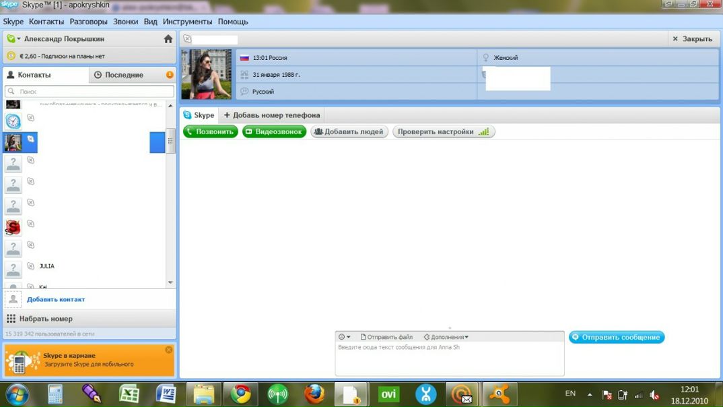Open the Звонки menu
Screen dimensions: 723x407
pyautogui.click(x=126, y=22)
